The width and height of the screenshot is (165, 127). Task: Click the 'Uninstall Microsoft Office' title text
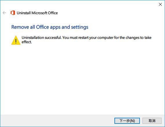(37, 13)
